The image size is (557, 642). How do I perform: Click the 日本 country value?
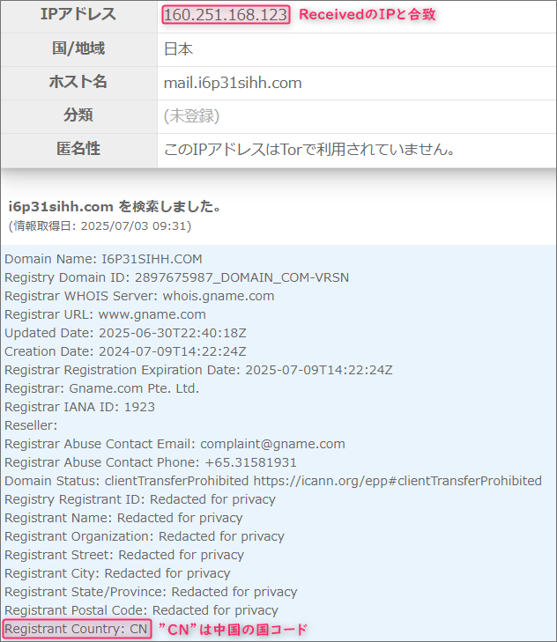[x=178, y=49]
